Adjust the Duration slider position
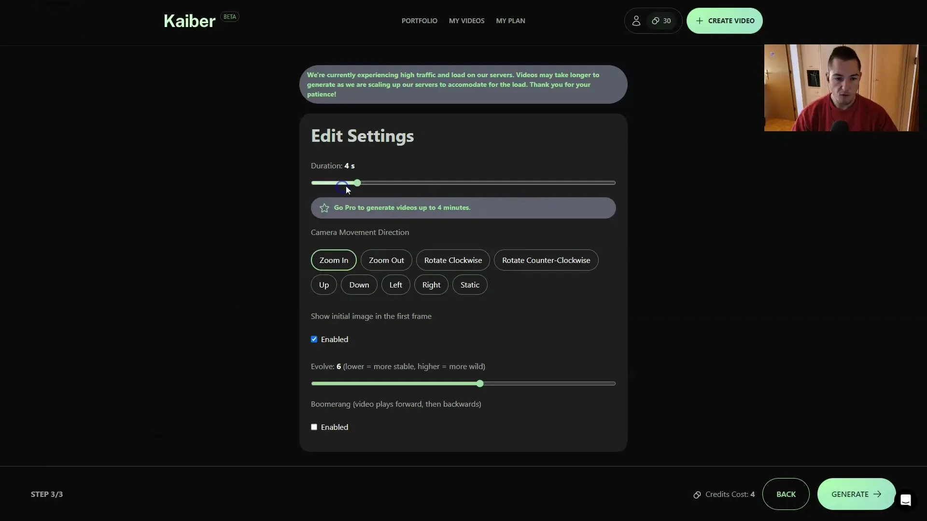The width and height of the screenshot is (927, 521). coord(356,182)
